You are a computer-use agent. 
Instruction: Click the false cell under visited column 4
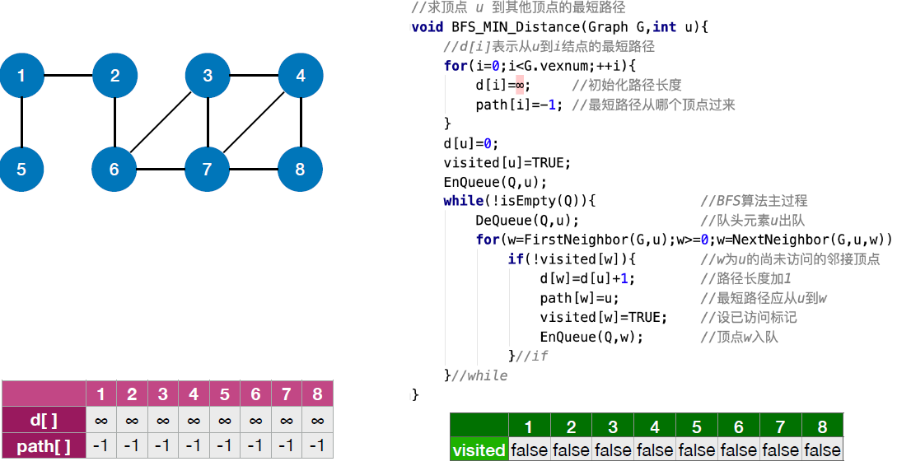pyautogui.click(x=655, y=450)
